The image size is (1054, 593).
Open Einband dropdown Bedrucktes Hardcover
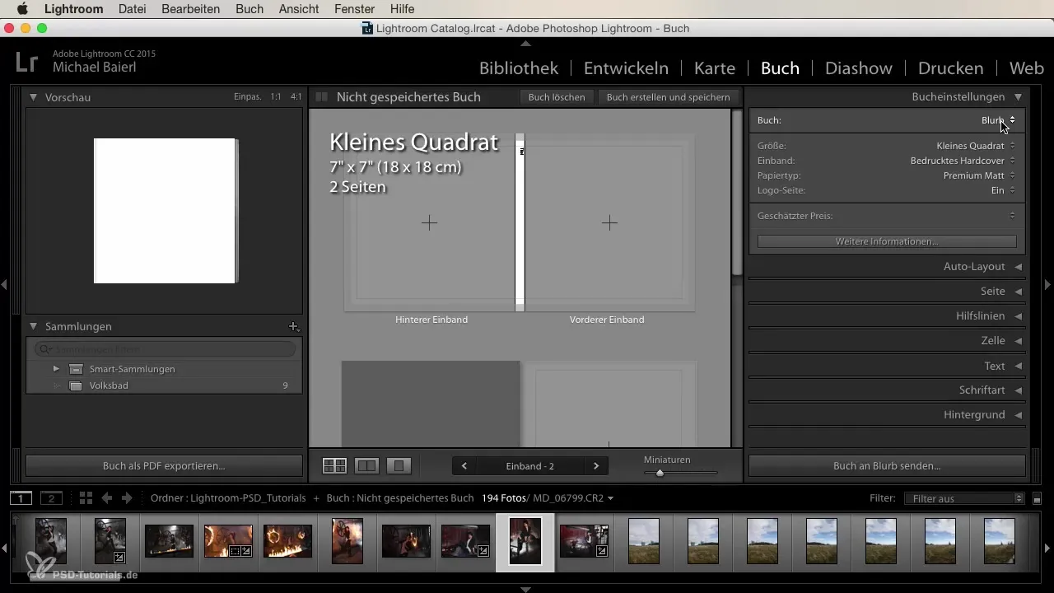point(963,161)
